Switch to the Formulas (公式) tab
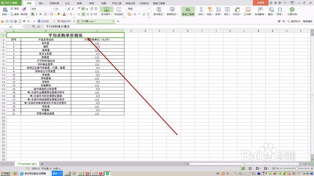 click(67, 4)
